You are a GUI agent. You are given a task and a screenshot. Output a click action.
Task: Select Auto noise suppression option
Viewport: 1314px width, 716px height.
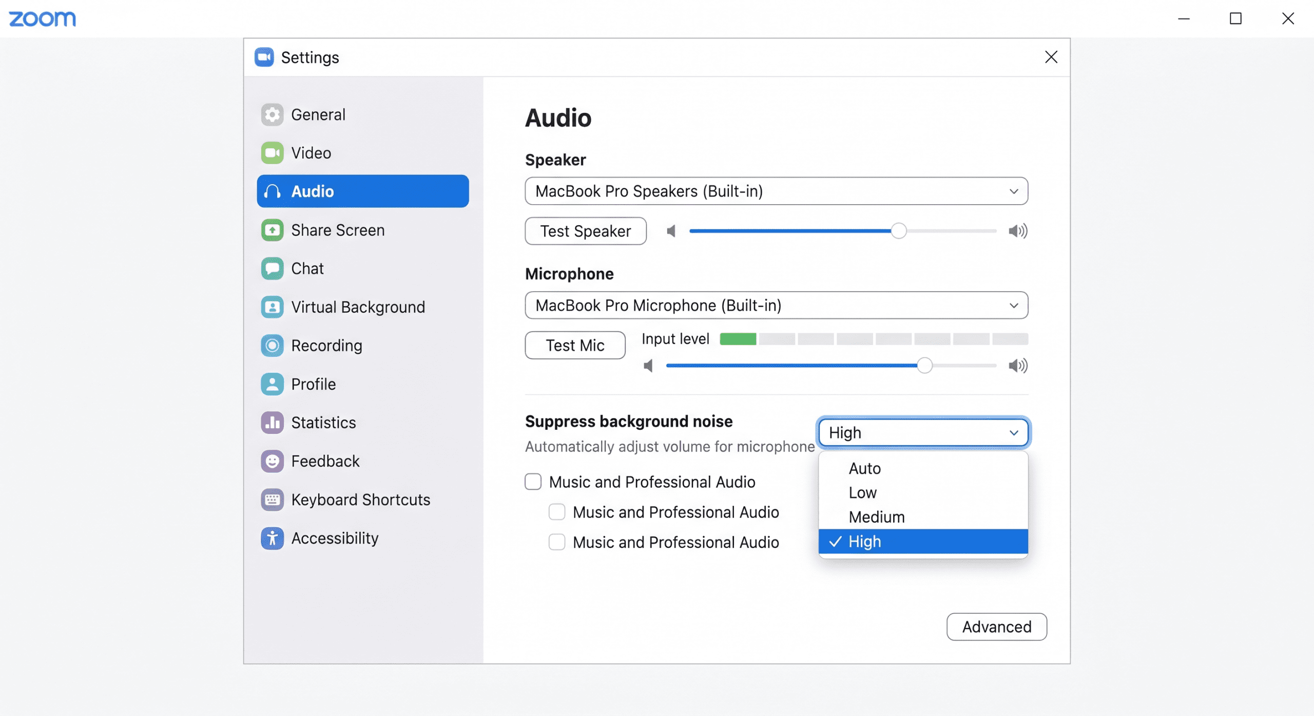pos(923,468)
